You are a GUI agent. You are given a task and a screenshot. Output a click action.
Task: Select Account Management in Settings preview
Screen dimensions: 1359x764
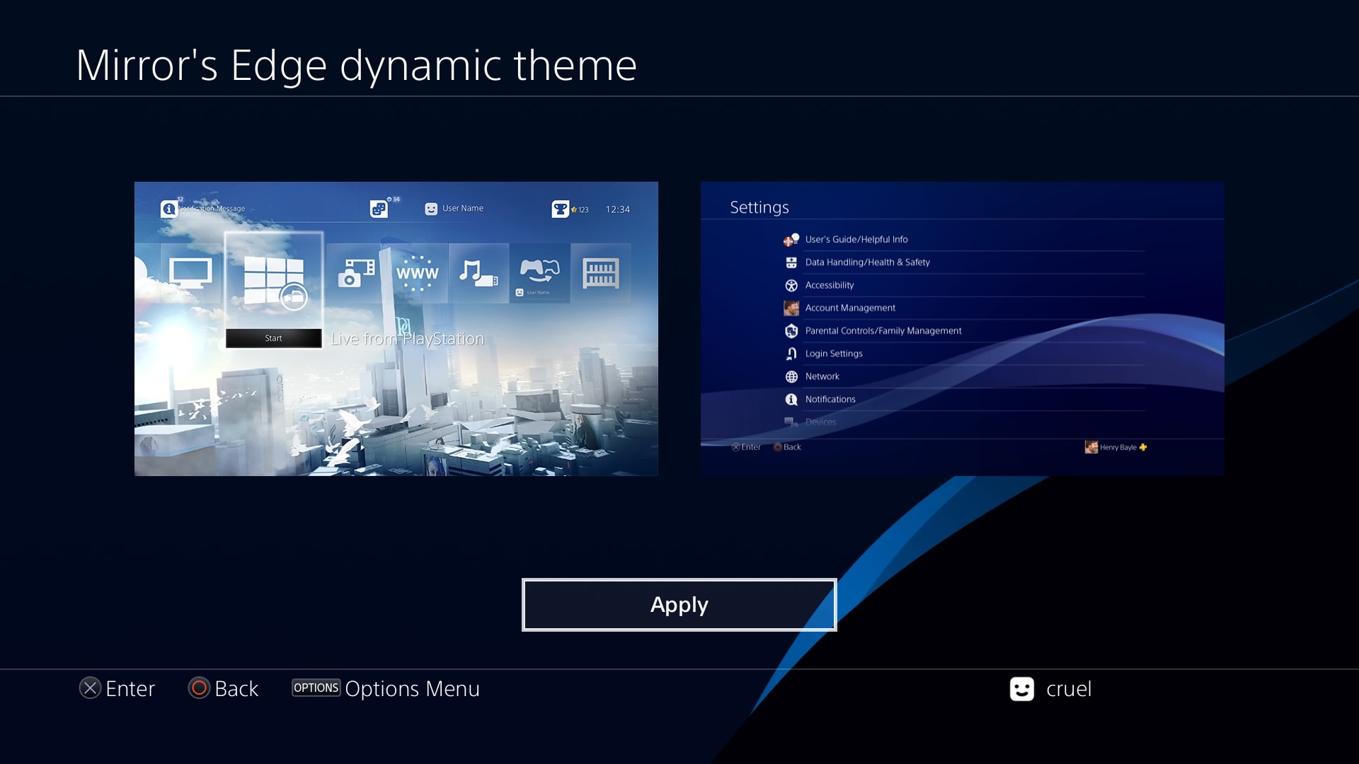tap(850, 308)
